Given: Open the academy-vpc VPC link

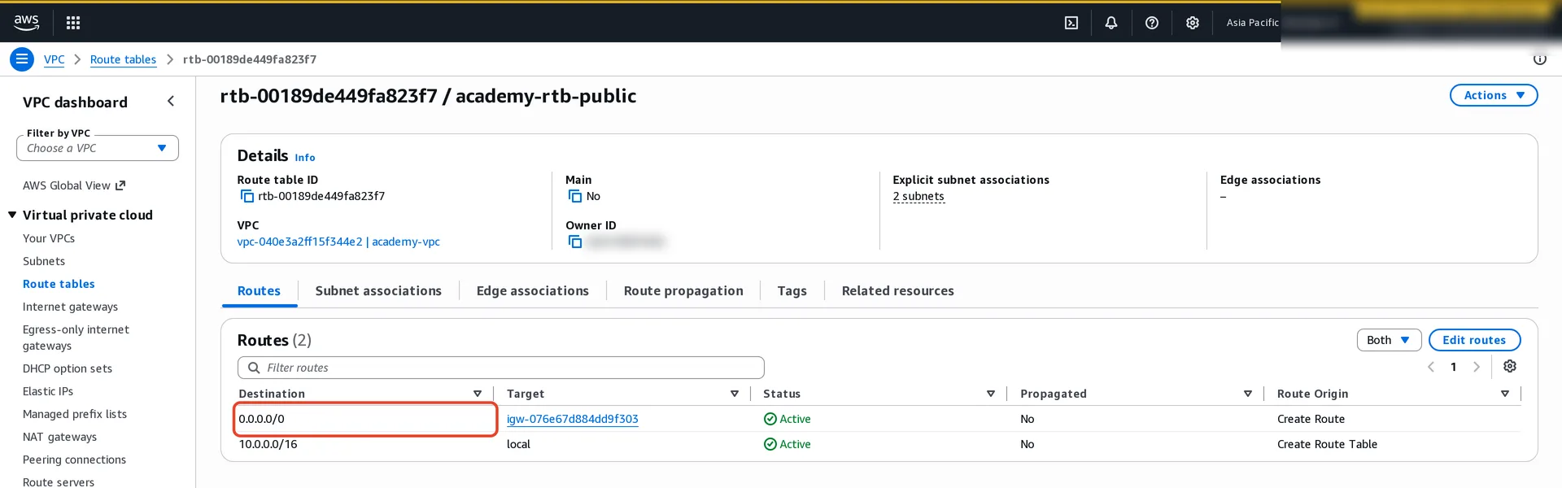Looking at the screenshot, I should pyautogui.click(x=338, y=242).
